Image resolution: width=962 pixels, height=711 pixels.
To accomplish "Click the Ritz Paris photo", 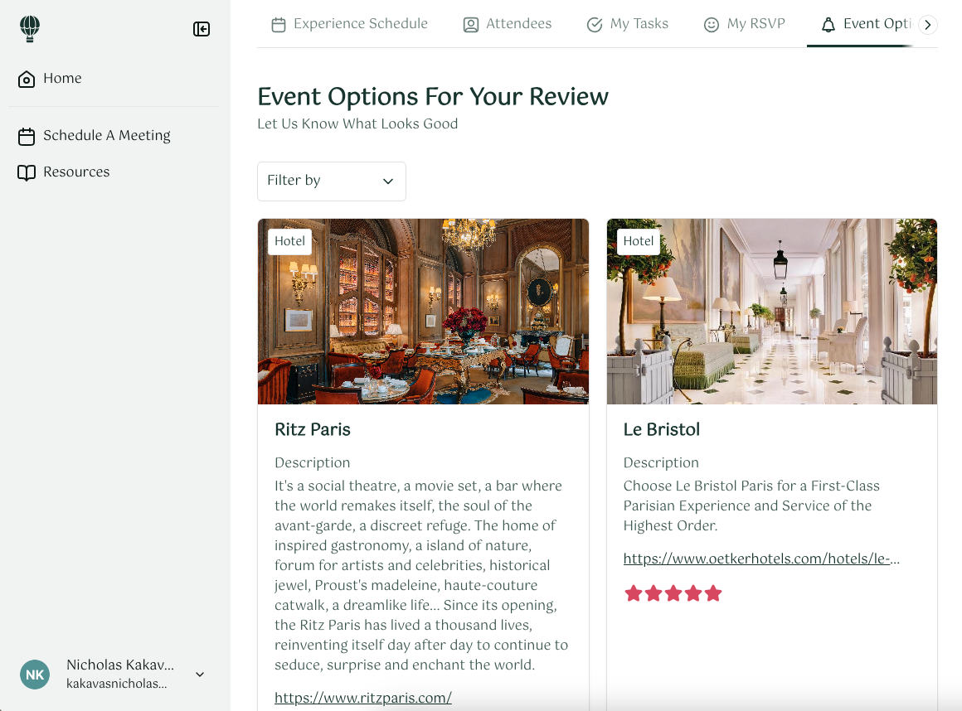I will pos(423,311).
